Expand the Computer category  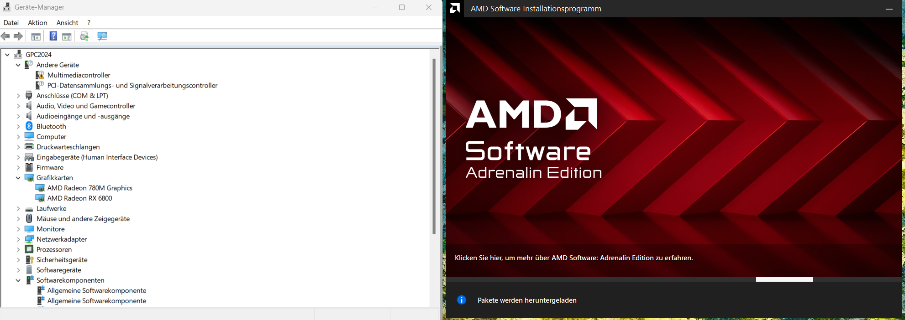pyautogui.click(x=18, y=137)
